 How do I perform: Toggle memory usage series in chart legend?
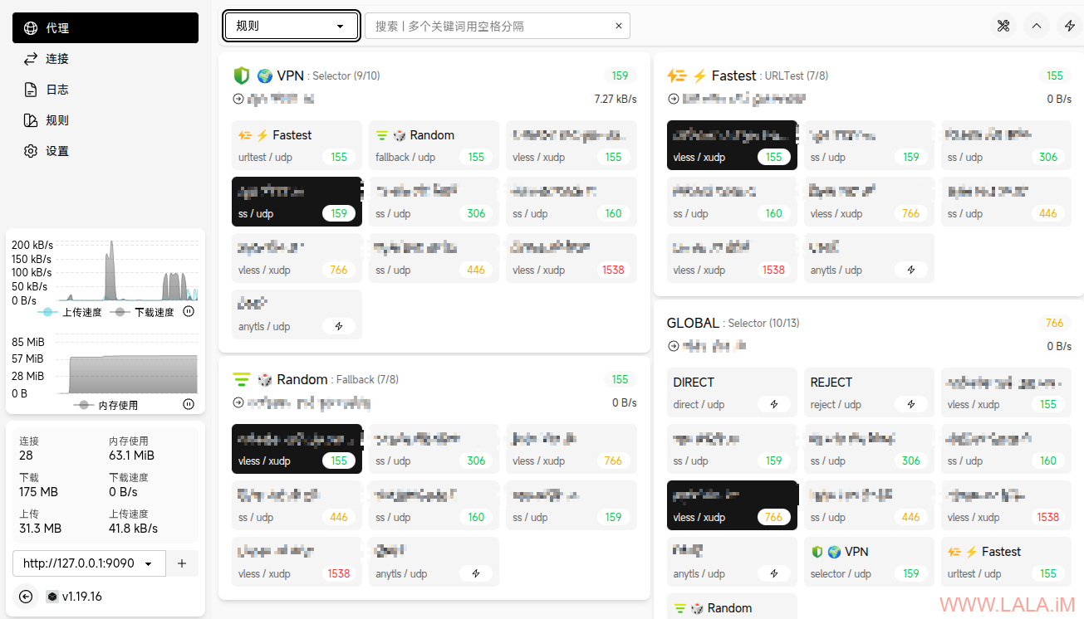click(x=108, y=406)
